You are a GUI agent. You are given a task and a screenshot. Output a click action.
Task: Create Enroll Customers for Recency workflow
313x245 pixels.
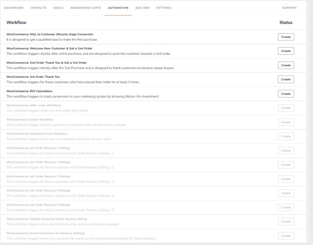click(286, 236)
